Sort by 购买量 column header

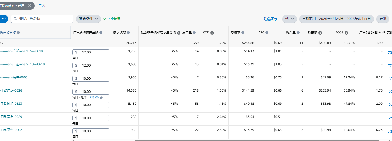pyautogui.click(x=291, y=32)
